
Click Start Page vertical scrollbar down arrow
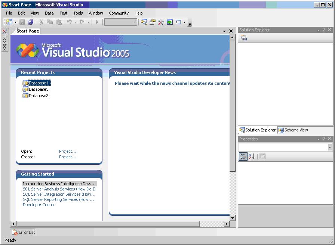coord(233,218)
